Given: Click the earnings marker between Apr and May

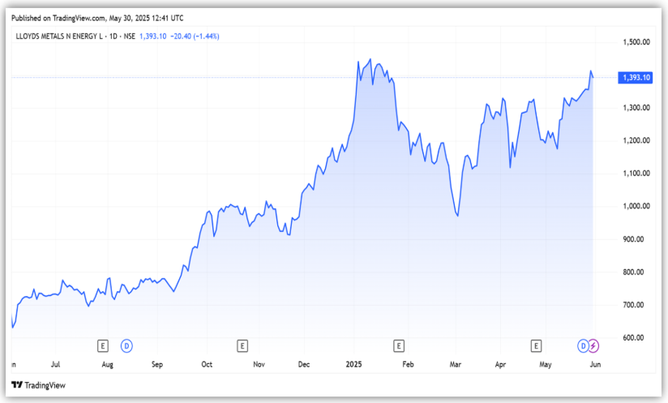Looking at the screenshot, I should (535, 346).
